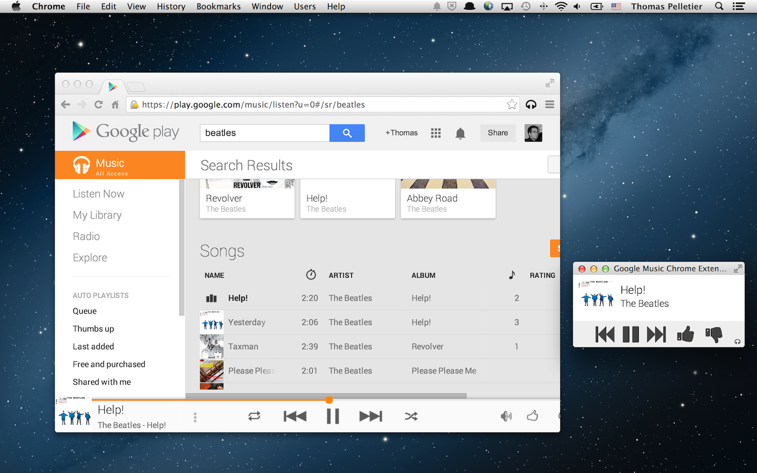Open the Apple menu

tap(16, 7)
